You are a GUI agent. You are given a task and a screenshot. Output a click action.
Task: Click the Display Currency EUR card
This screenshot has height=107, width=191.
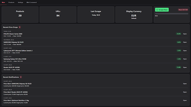(134, 15)
